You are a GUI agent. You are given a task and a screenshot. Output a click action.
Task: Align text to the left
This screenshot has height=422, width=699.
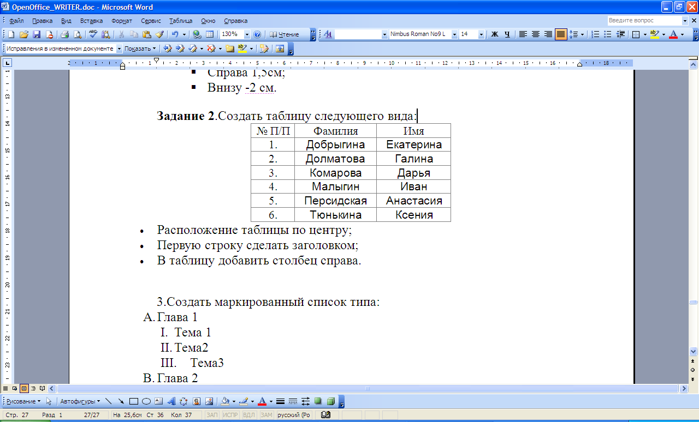pyautogui.click(x=523, y=34)
